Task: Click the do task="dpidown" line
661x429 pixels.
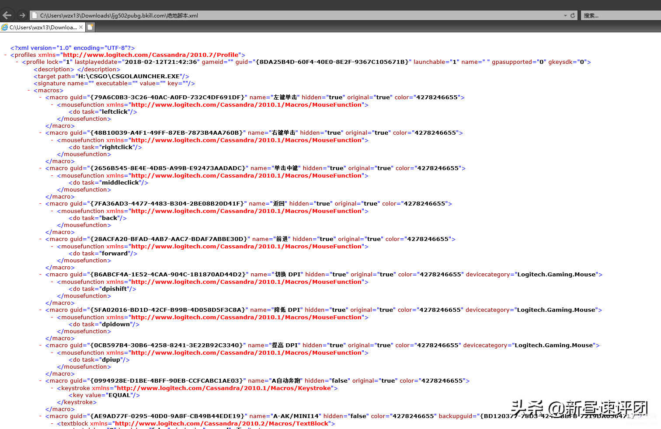Action: click(104, 324)
